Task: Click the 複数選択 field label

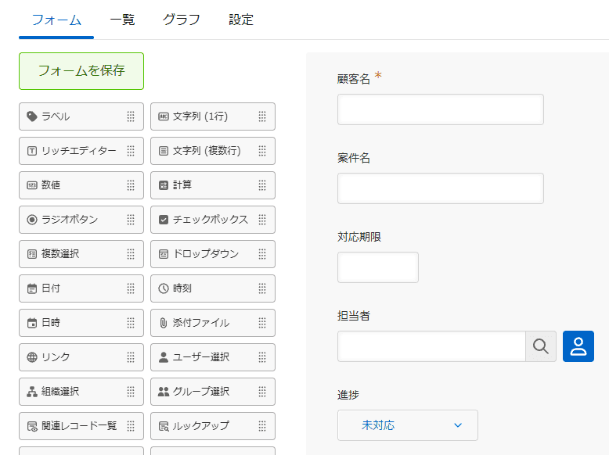Action: click(x=60, y=254)
